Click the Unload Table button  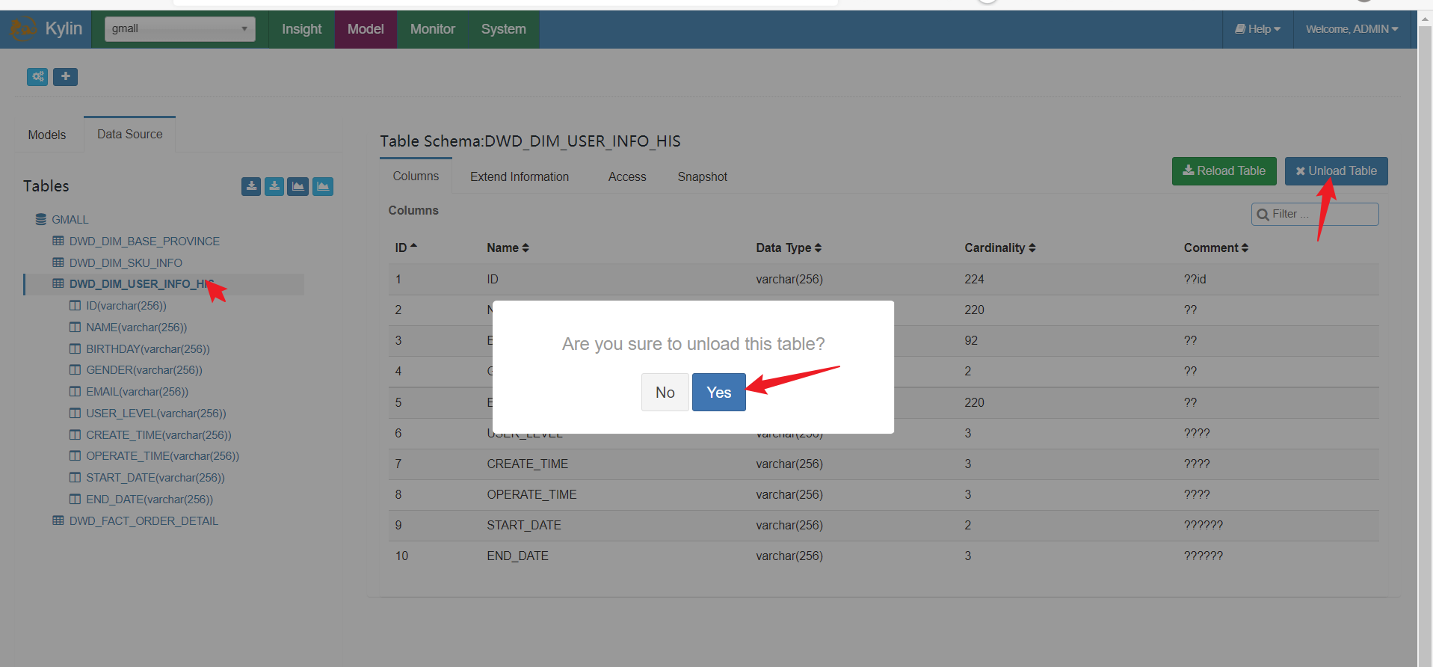point(1337,171)
